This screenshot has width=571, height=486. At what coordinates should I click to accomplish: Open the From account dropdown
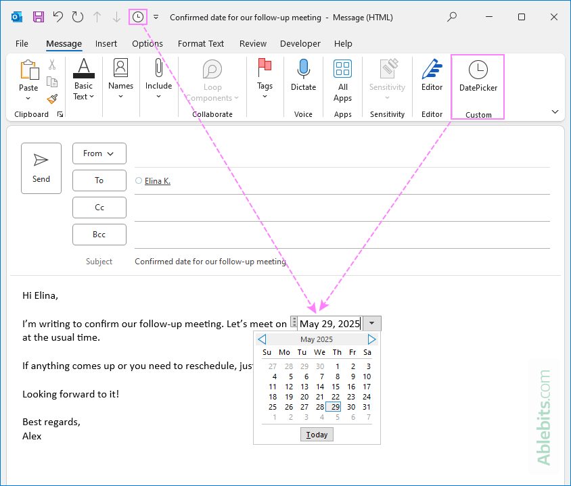click(99, 153)
